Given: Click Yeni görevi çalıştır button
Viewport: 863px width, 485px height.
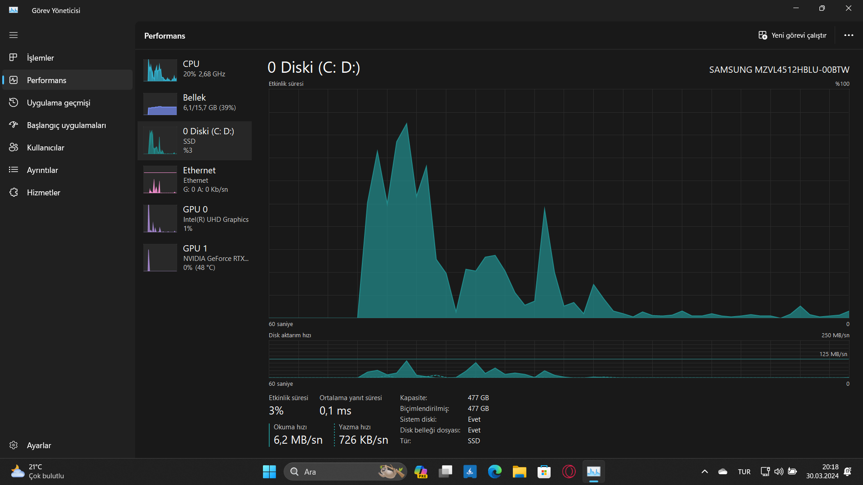Looking at the screenshot, I should point(792,35).
